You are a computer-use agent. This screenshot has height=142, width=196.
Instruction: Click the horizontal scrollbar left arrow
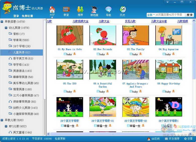pyautogui.click(x=48, y=134)
